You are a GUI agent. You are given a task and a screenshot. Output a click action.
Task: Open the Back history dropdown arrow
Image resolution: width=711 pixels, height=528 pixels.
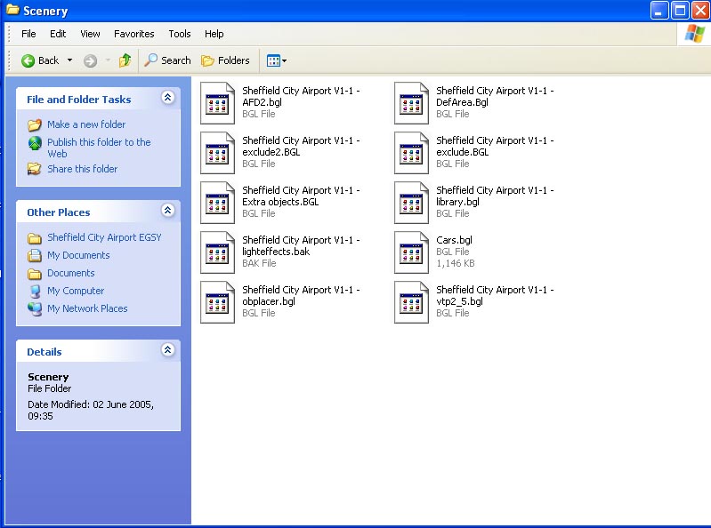[69, 60]
